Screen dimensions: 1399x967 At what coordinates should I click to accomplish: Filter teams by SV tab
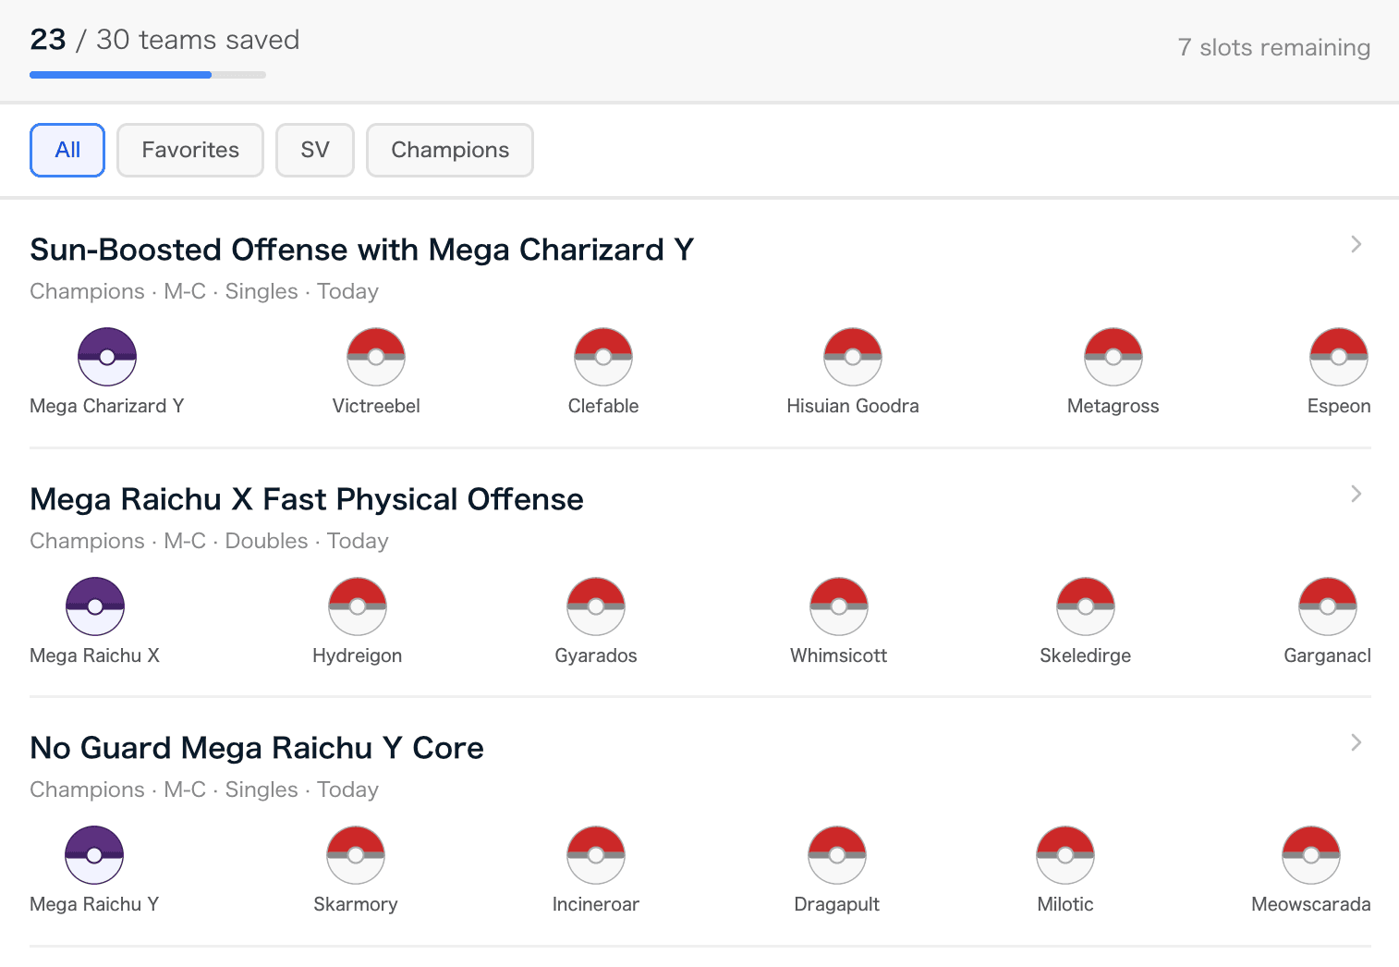pyautogui.click(x=315, y=150)
